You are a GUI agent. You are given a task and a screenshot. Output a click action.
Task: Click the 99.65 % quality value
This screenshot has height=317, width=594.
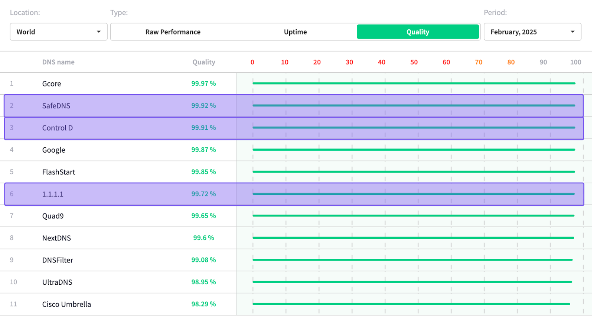203,216
